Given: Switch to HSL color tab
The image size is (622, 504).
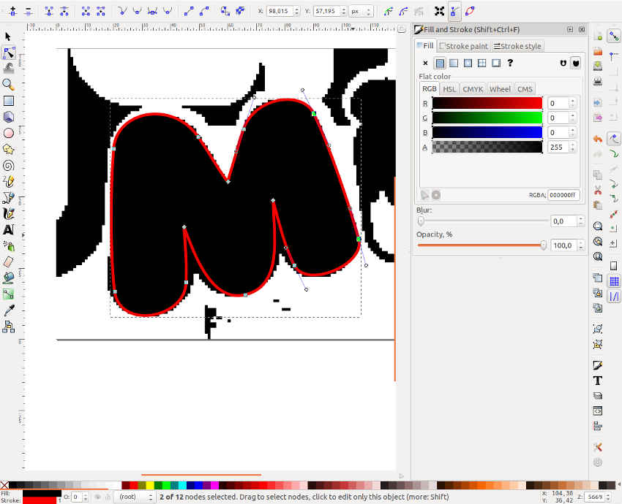Looking at the screenshot, I should point(449,89).
